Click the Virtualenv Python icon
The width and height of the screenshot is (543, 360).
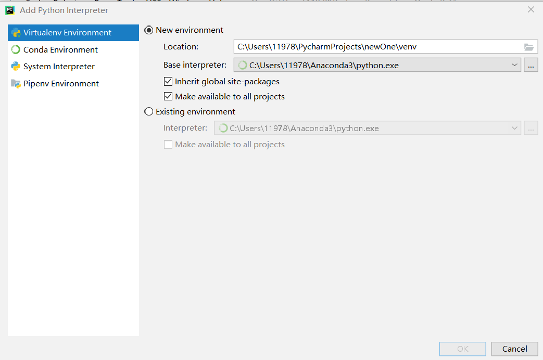[x=16, y=33]
